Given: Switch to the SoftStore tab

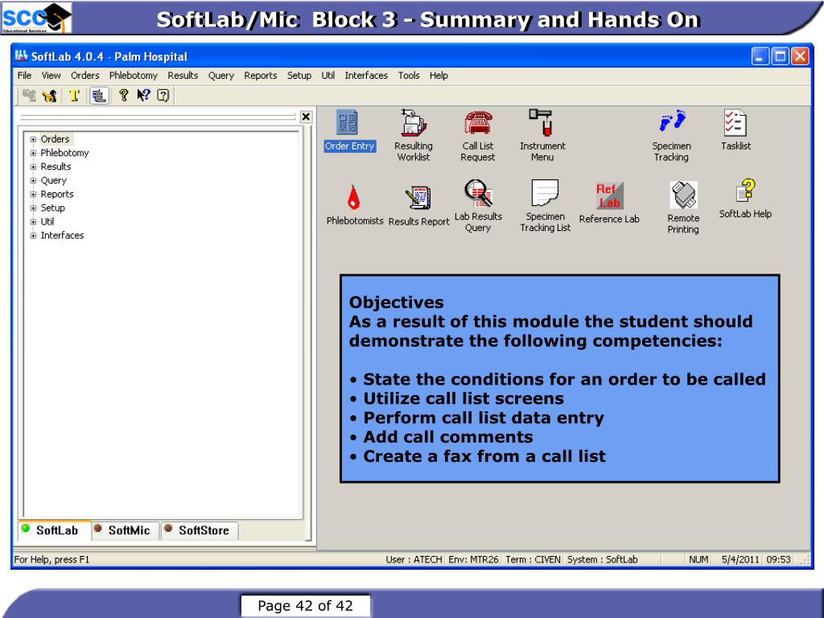Looking at the screenshot, I should [200, 531].
